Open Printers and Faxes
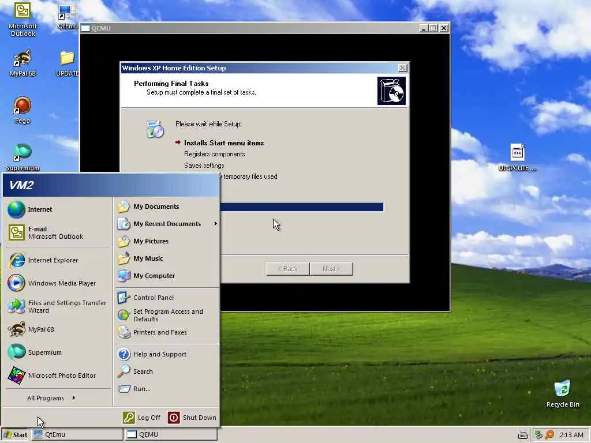 pyautogui.click(x=167, y=332)
